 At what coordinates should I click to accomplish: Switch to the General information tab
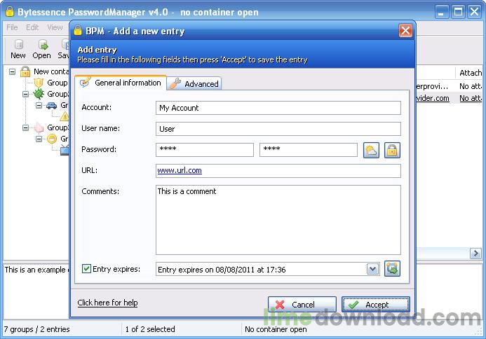[x=121, y=83]
